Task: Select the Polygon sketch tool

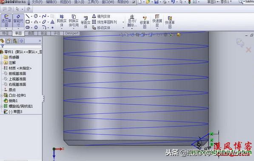Action: [36, 27]
